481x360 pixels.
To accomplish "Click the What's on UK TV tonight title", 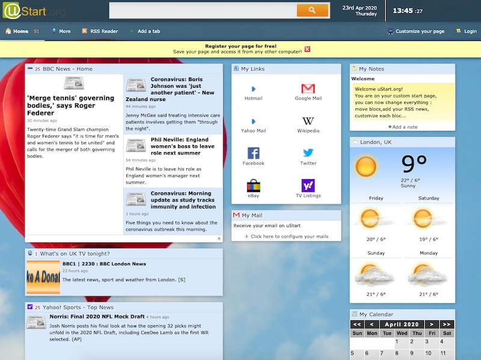I will (75, 254).
